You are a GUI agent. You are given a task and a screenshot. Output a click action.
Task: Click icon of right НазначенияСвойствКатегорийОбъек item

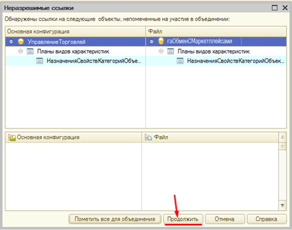pos(180,61)
